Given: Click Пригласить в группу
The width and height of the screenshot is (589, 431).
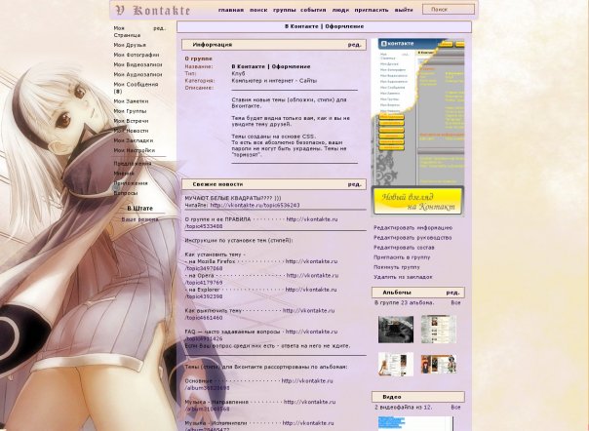Looking at the screenshot, I should pos(402,257).
